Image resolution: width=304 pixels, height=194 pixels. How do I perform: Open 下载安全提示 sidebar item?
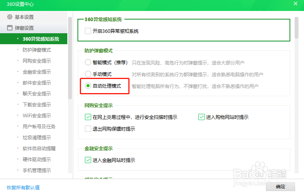click(37, 105)
